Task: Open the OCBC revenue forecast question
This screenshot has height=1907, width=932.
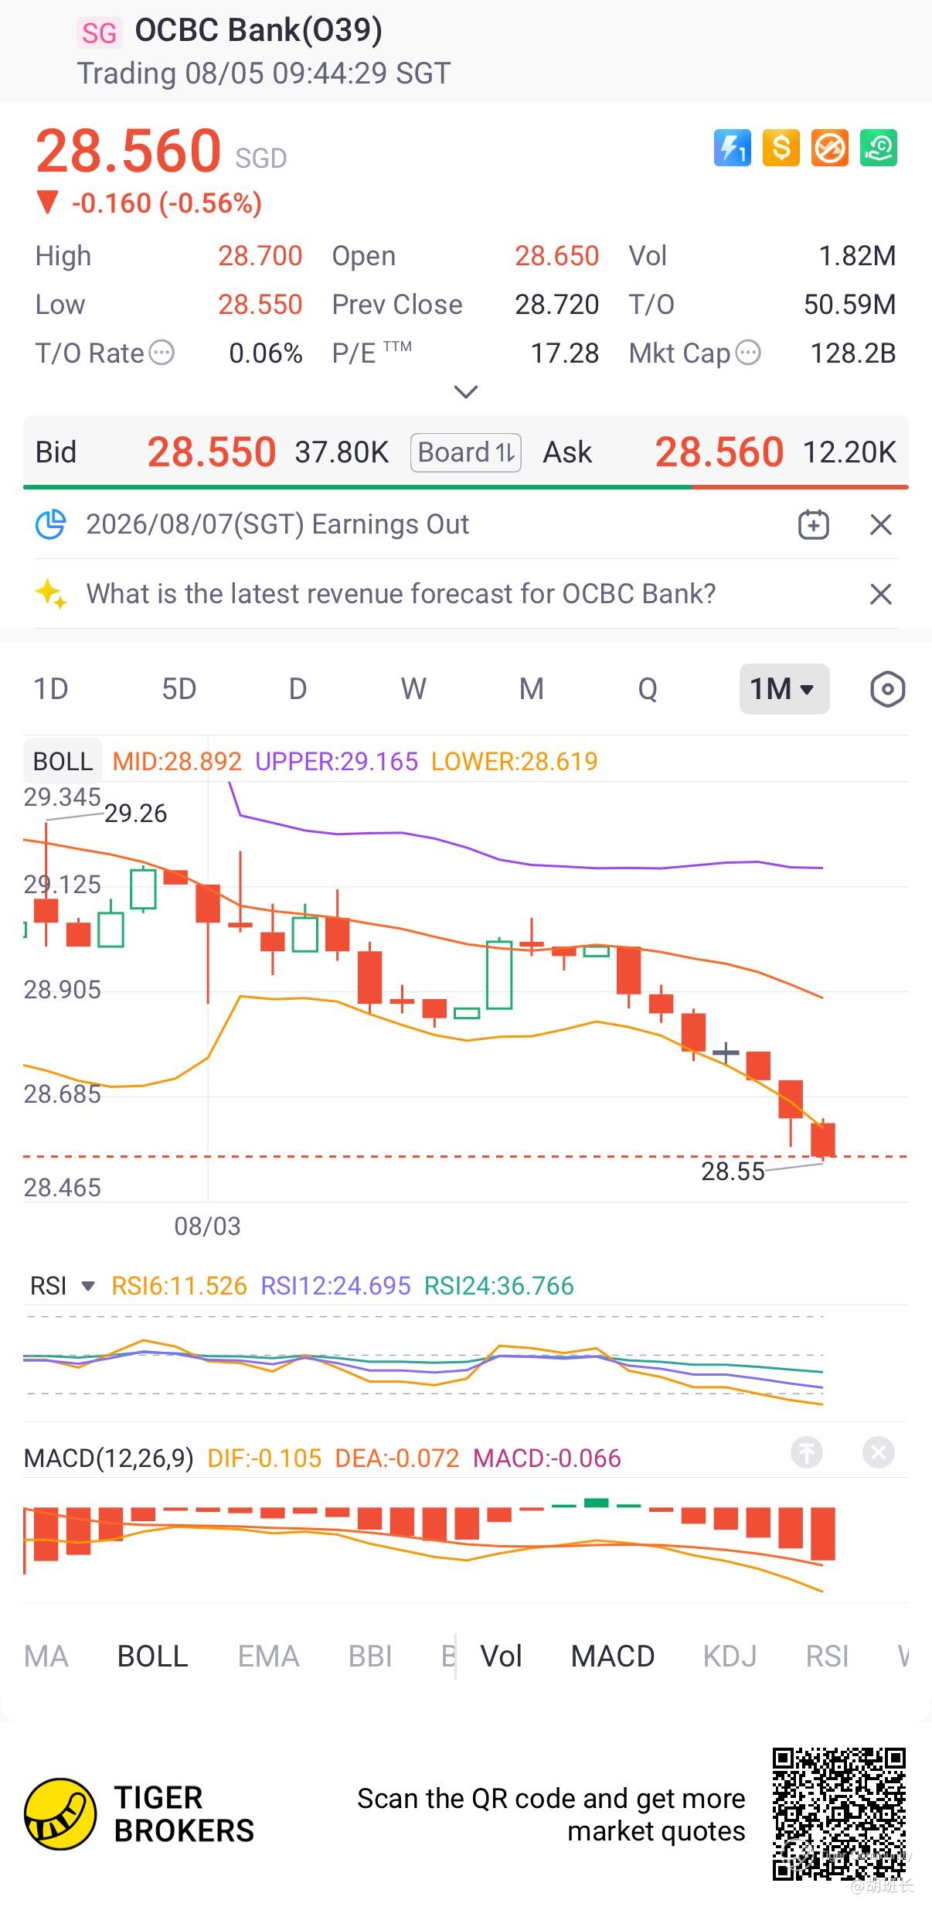Action: [400, 593]
